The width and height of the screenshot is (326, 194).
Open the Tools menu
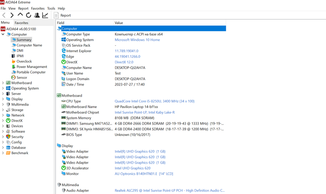pos(51,8)
